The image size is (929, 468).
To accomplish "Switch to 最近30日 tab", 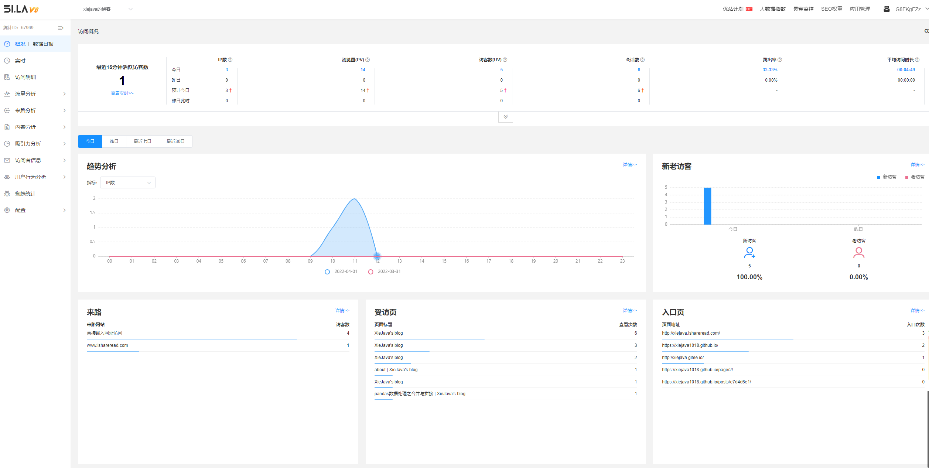I will click(x=175, y=141).
